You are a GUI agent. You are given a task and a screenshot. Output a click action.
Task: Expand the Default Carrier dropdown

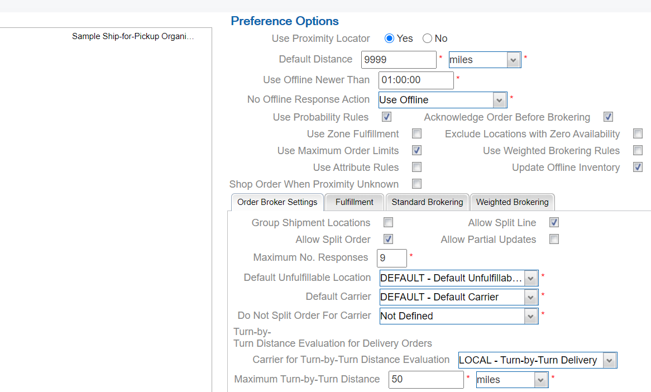(x=529, y=297)
